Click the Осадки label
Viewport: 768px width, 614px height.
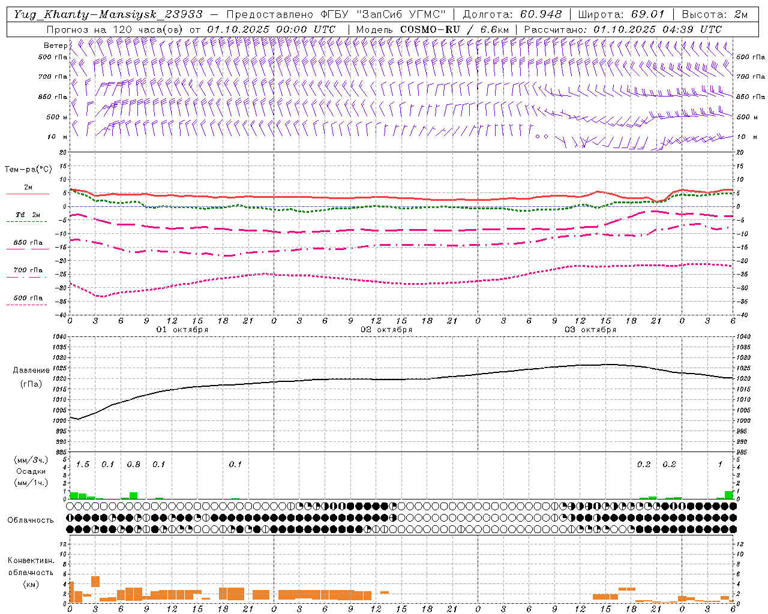point(31,471)
